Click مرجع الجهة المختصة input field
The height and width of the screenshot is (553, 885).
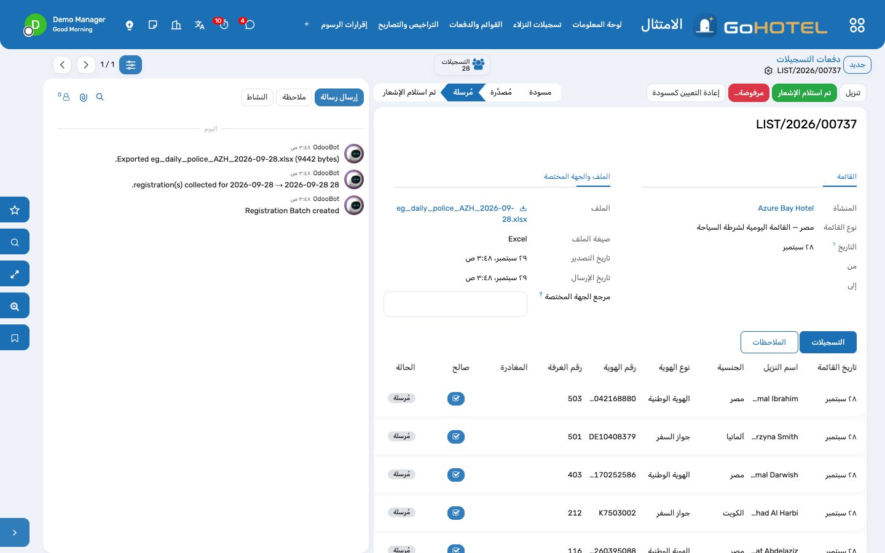click(455, 304)
